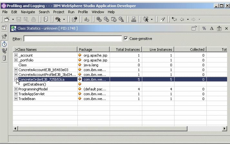
Task: Select the Class row with java.lang package
Action: (x=120, y=65)
